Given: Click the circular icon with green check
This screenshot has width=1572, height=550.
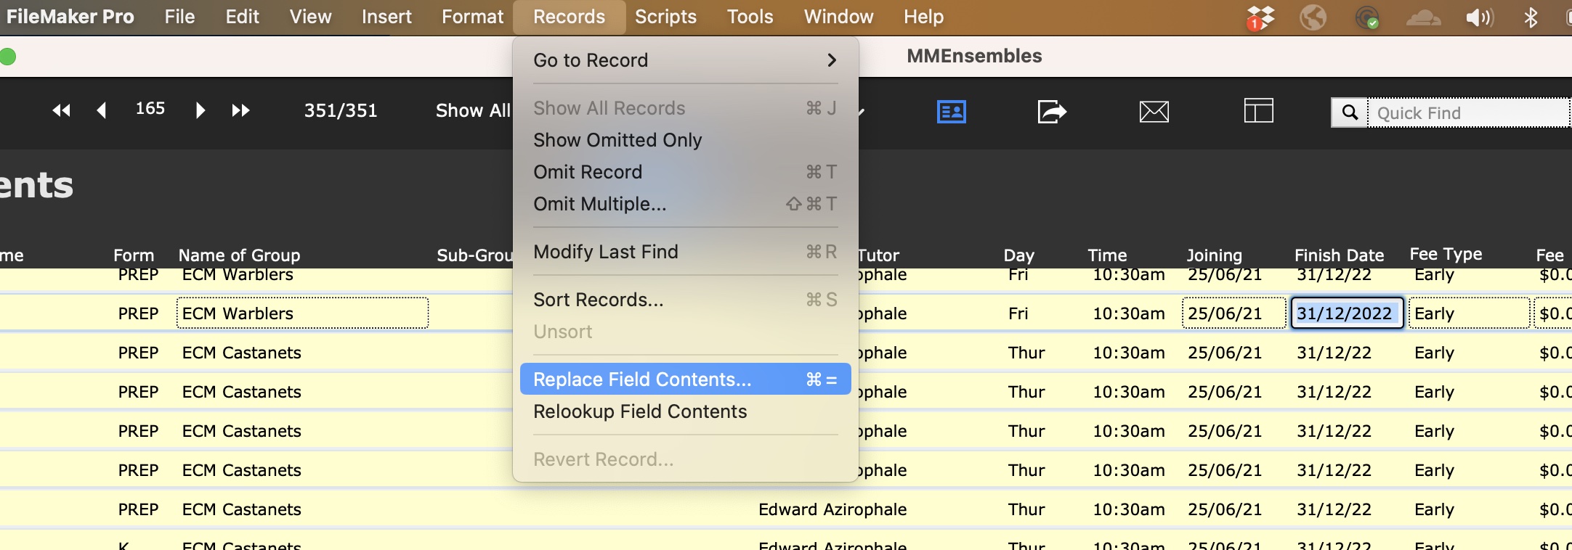Looking at the screenshot, I should tap(1367, 17).
